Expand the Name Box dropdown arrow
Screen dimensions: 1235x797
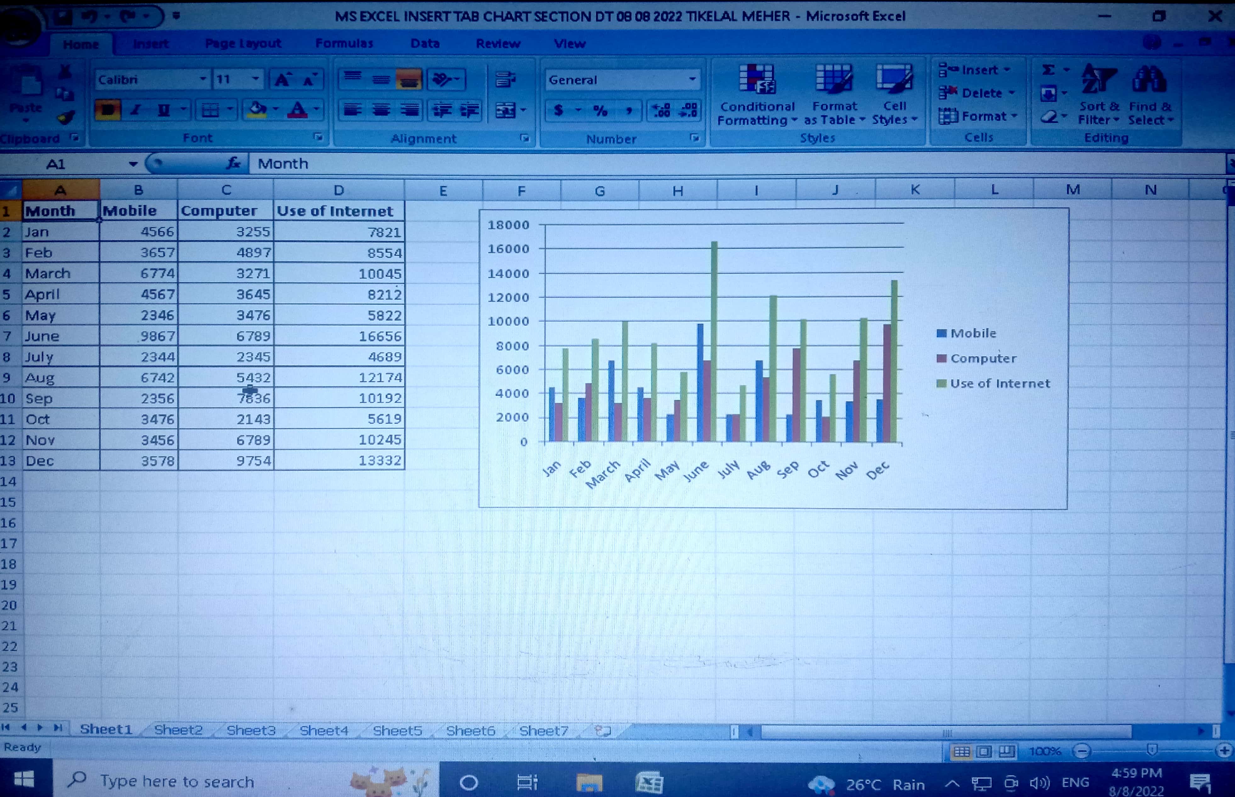(133, 164)
